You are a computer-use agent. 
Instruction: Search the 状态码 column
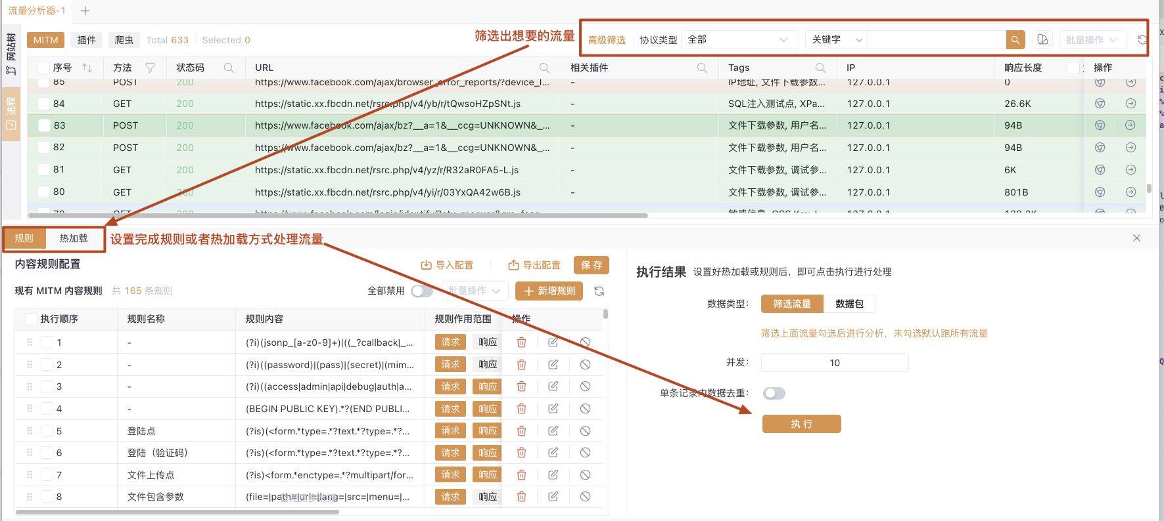[229, 68]
